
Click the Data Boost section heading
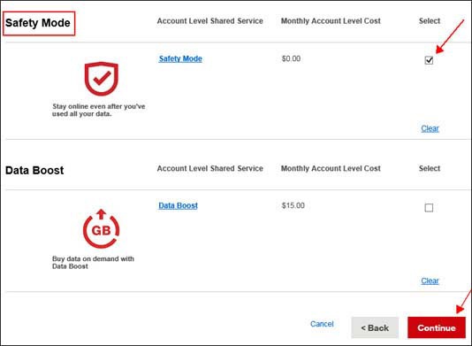pos(34,170)
